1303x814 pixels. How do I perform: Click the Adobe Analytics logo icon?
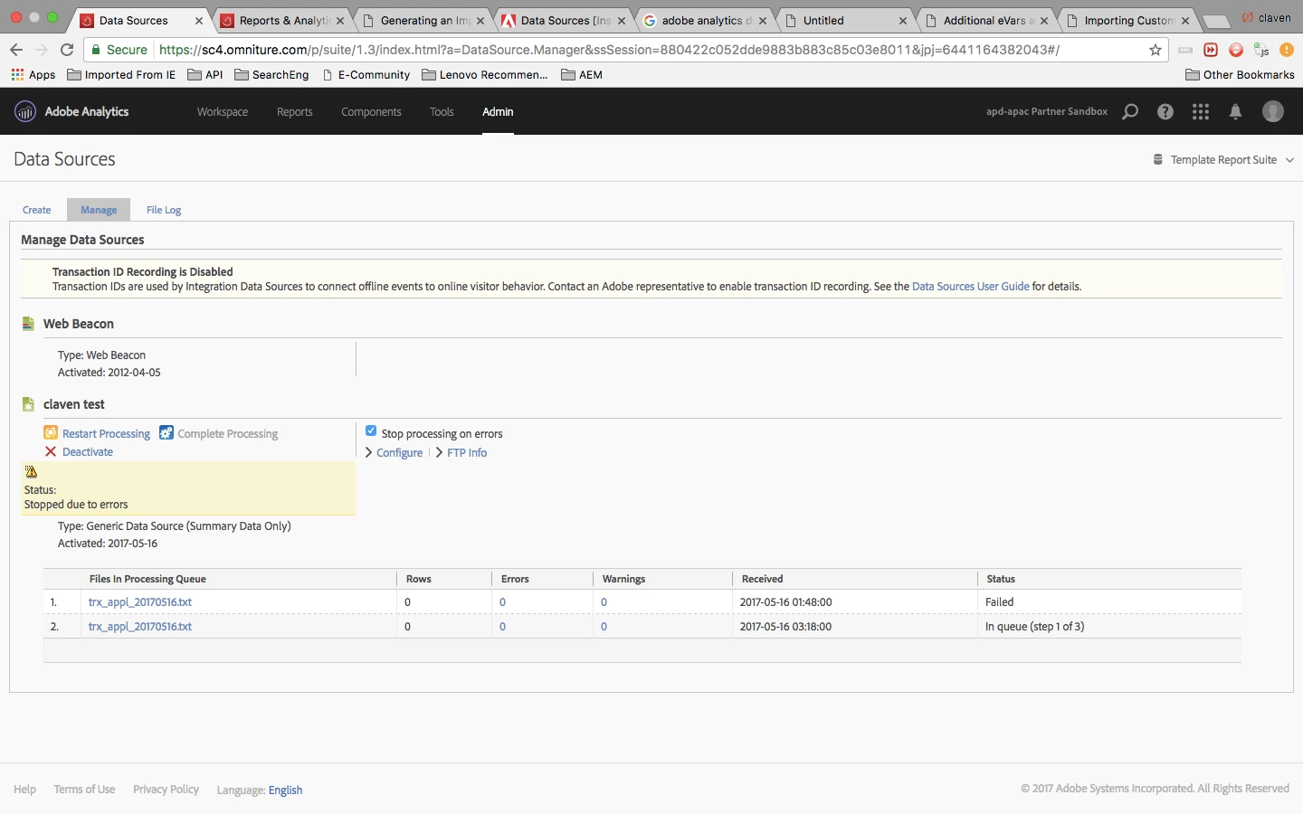(x=25, y=111)
